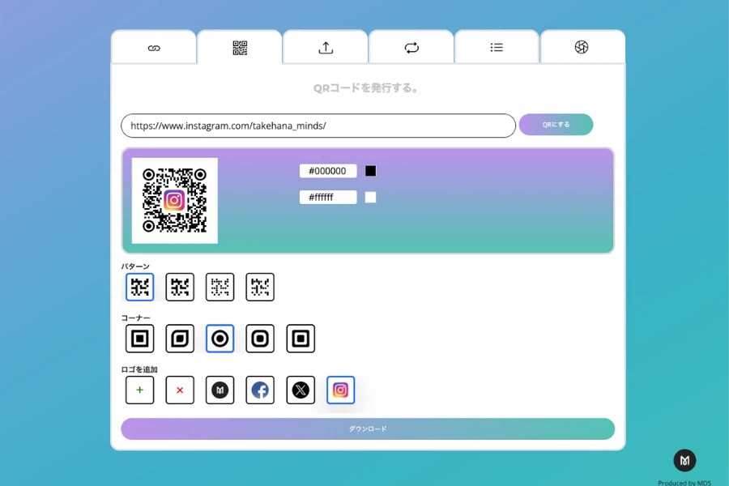Open the convert/repeat arrows tab

tap(411, 48)
